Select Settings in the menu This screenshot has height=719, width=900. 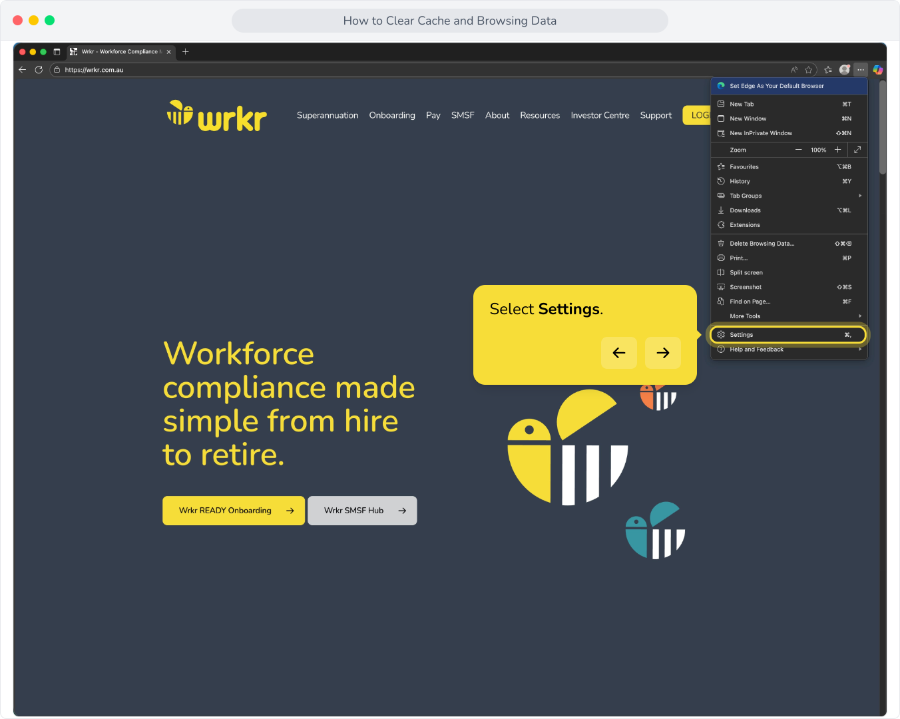[x=789, y=335]
